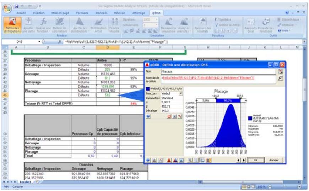Click the row 47 header
309x191 pixels.
tap(5, 104)
